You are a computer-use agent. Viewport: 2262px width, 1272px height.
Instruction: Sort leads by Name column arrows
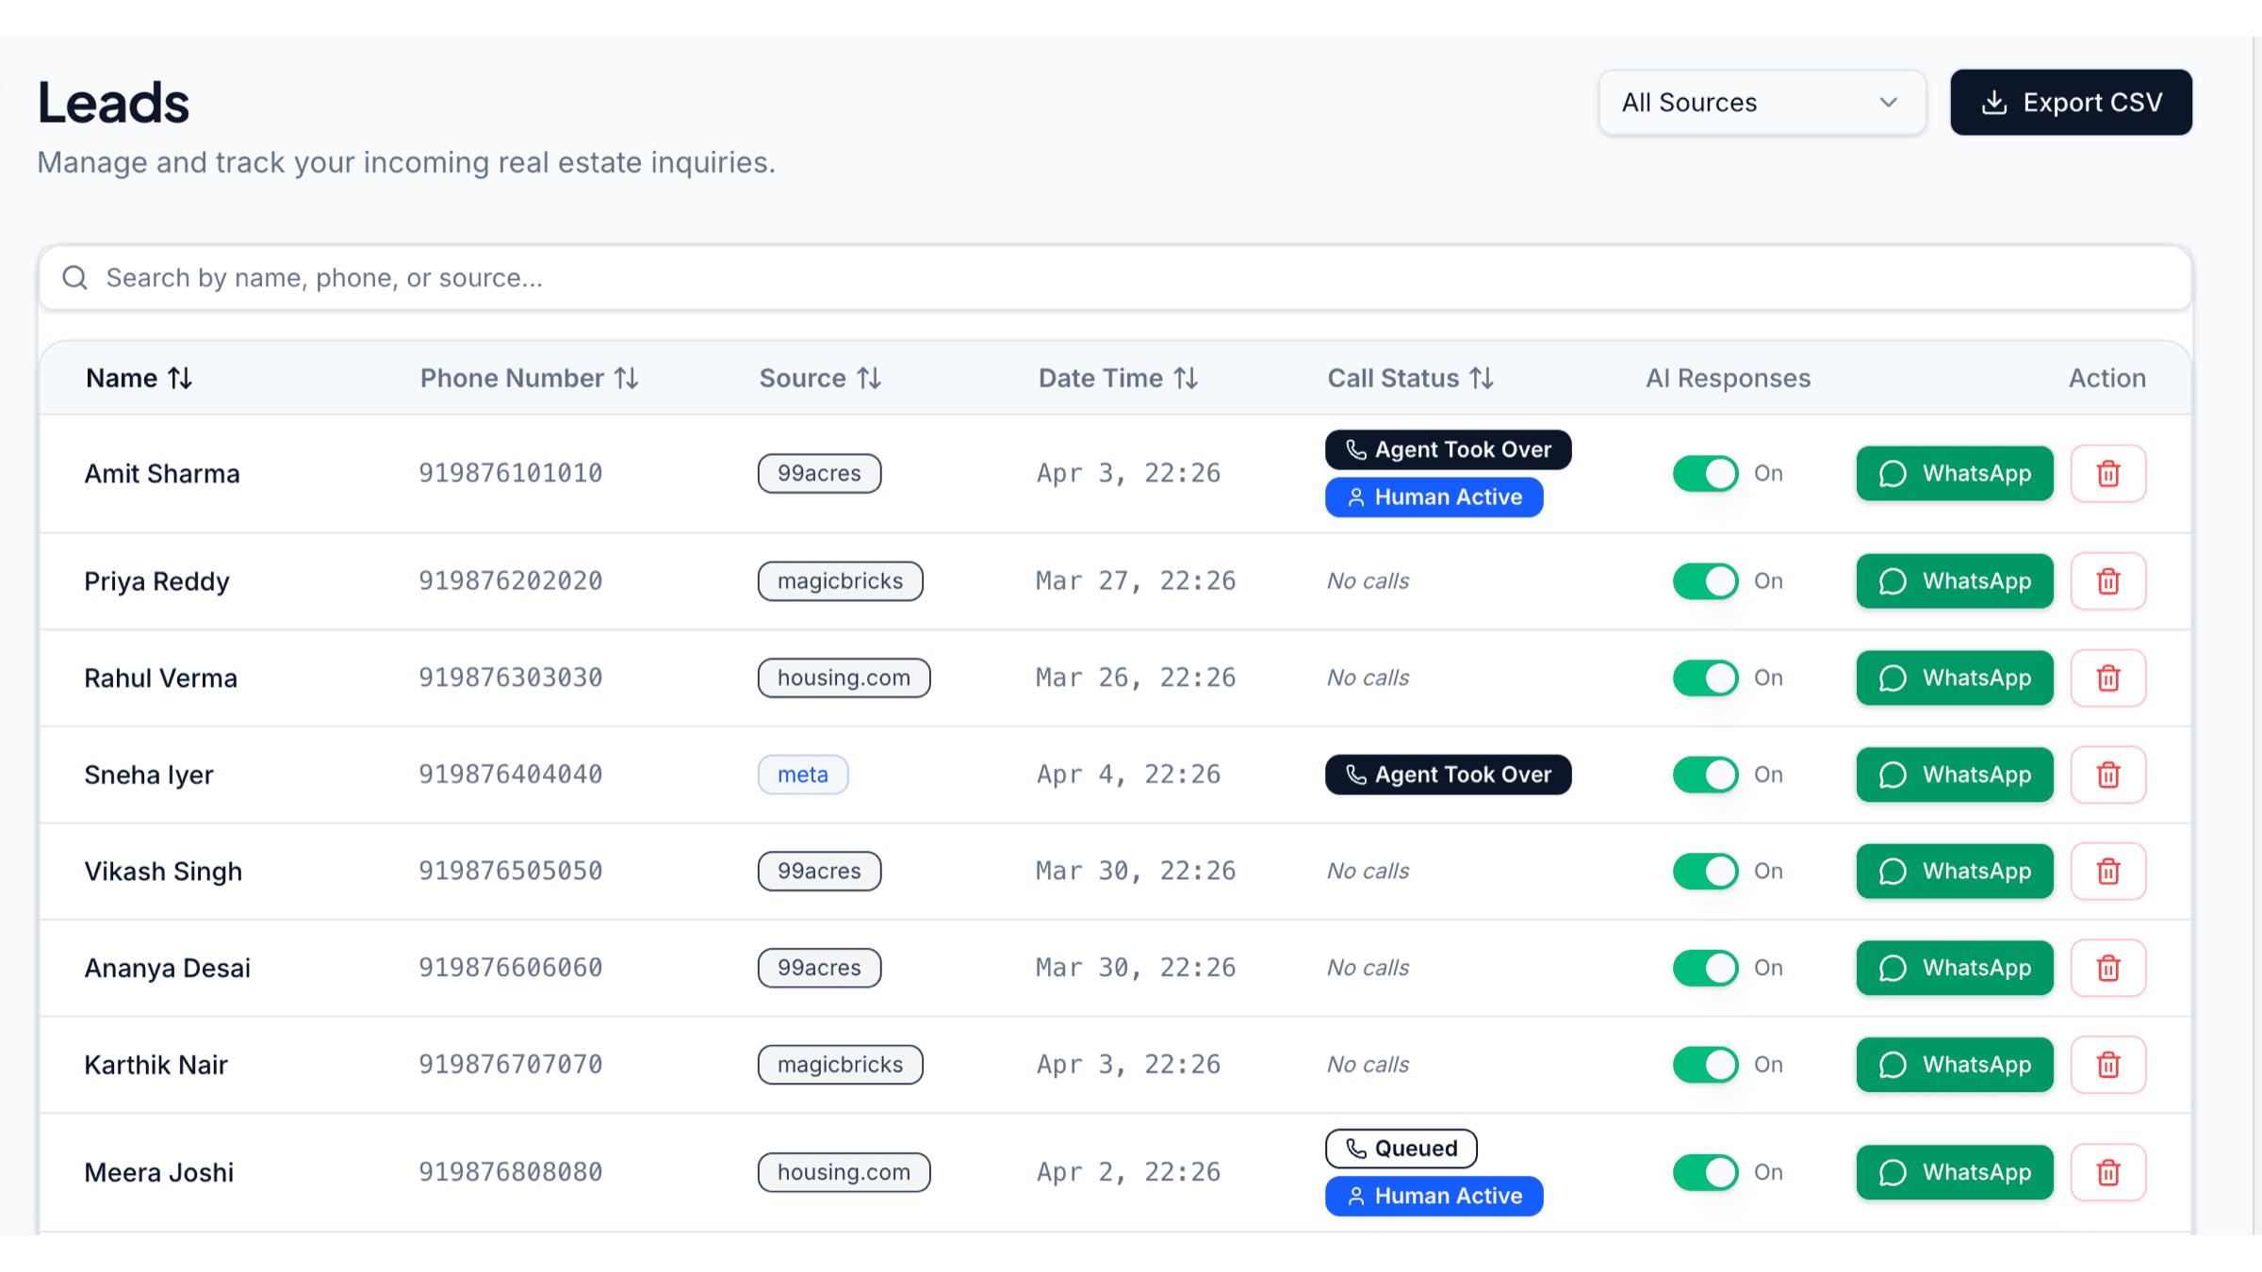180,378
